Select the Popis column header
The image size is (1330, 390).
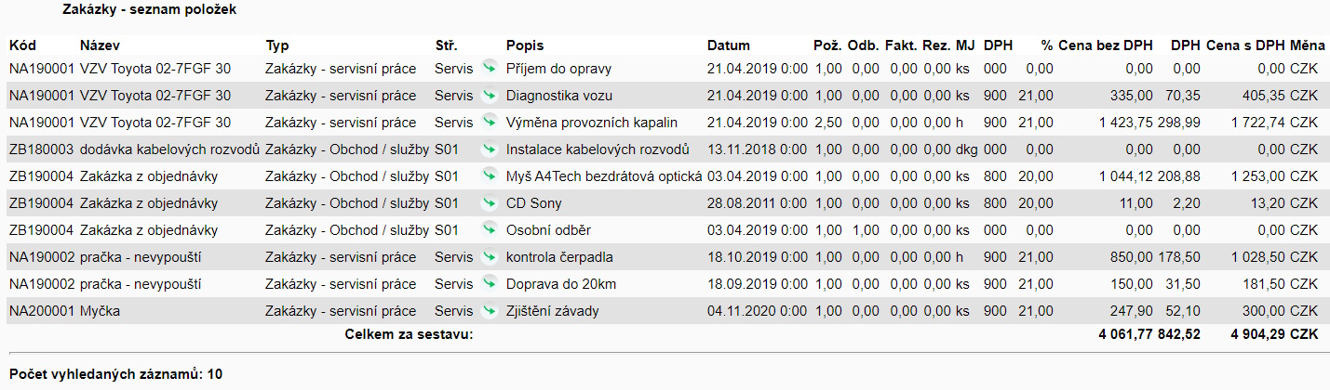(x=525, y=45)
